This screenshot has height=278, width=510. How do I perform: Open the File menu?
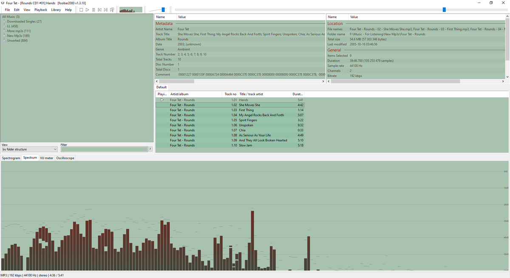point(7,10)
